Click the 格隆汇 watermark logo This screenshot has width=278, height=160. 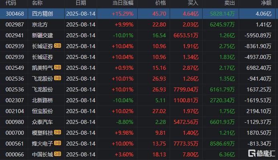[262, 153]
